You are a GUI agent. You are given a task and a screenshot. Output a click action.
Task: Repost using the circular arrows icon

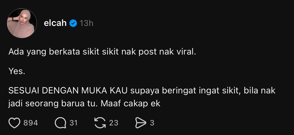coord(100,123)
